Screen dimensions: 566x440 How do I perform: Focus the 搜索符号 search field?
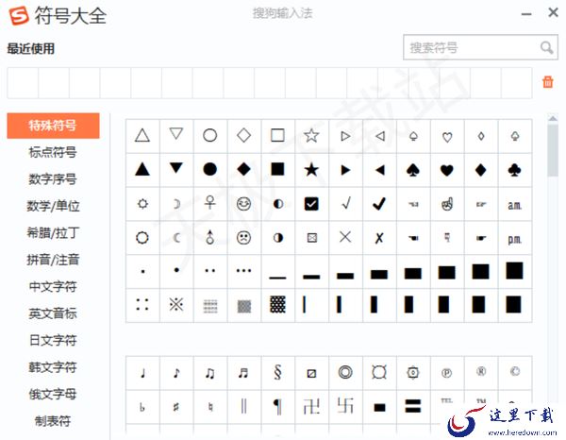coord(480,47)
